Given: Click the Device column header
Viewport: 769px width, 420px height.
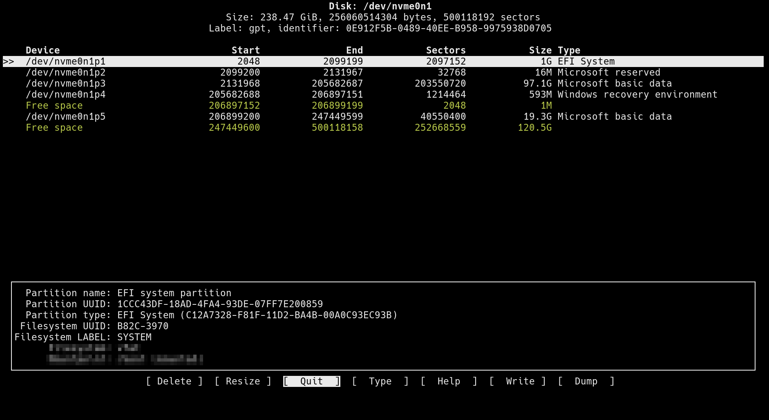Looking at the screenshot, I should 42,50.
